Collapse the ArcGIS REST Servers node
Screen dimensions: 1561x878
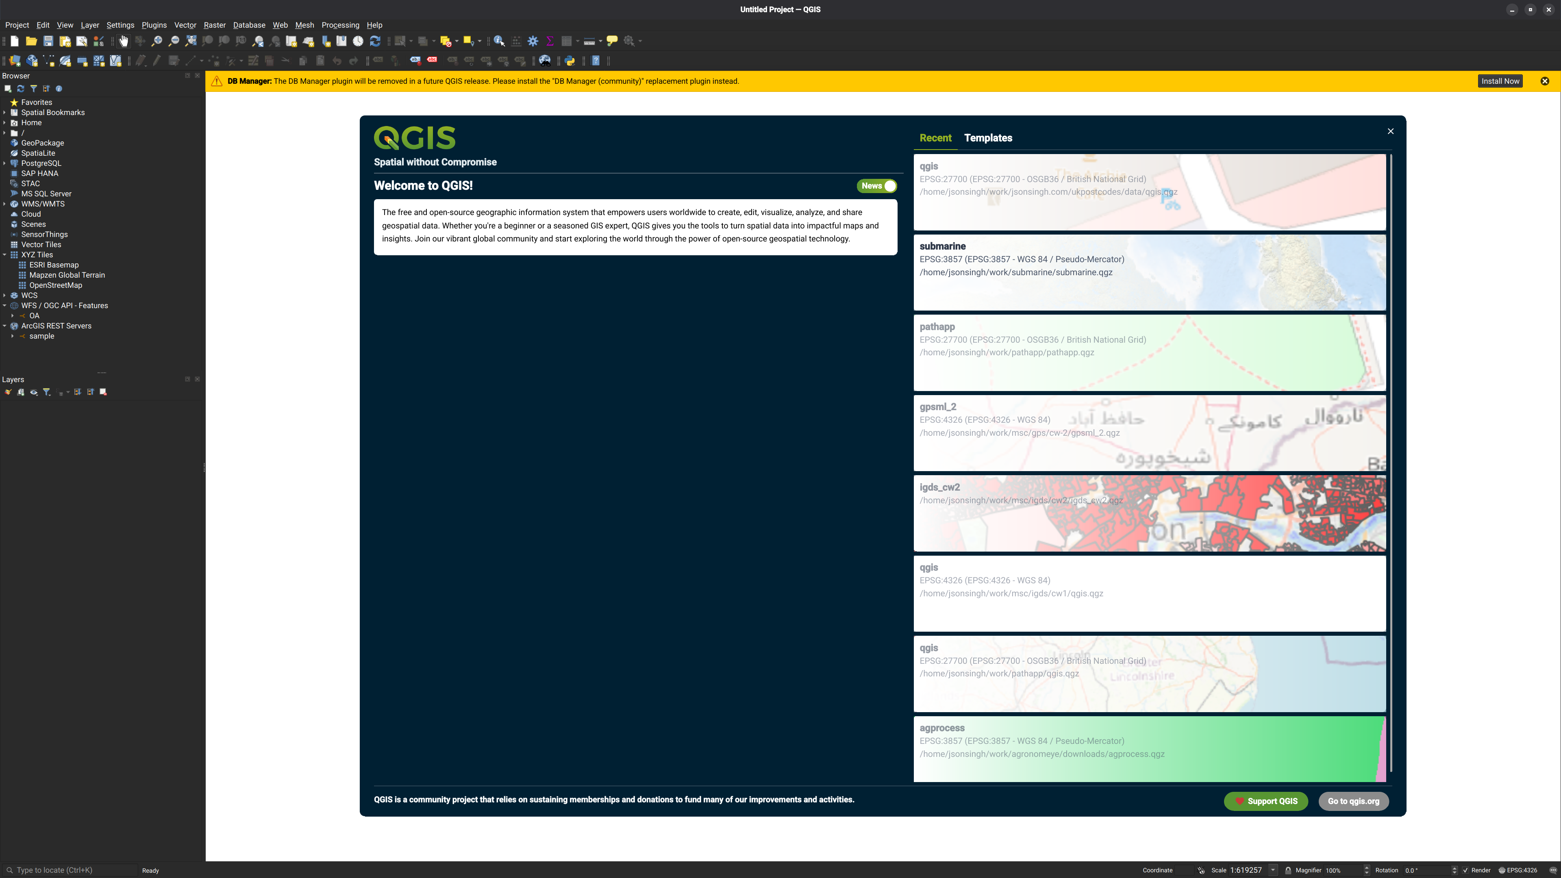tap(4, 326)
